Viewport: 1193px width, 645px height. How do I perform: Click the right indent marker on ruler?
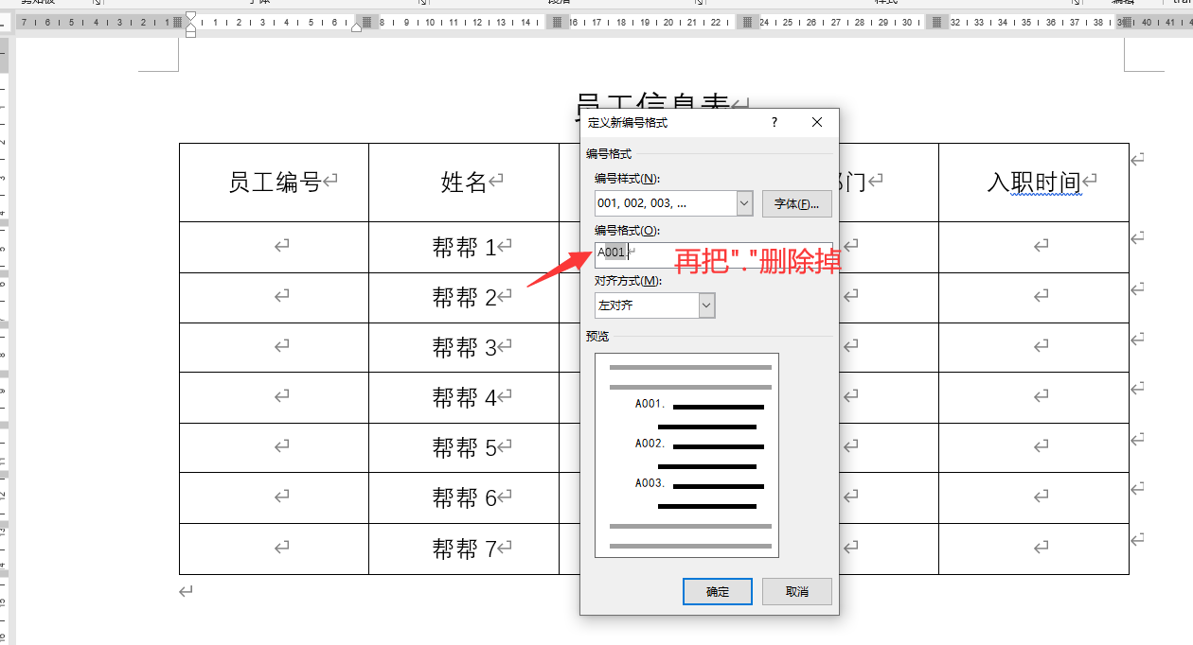pos(356,27)
